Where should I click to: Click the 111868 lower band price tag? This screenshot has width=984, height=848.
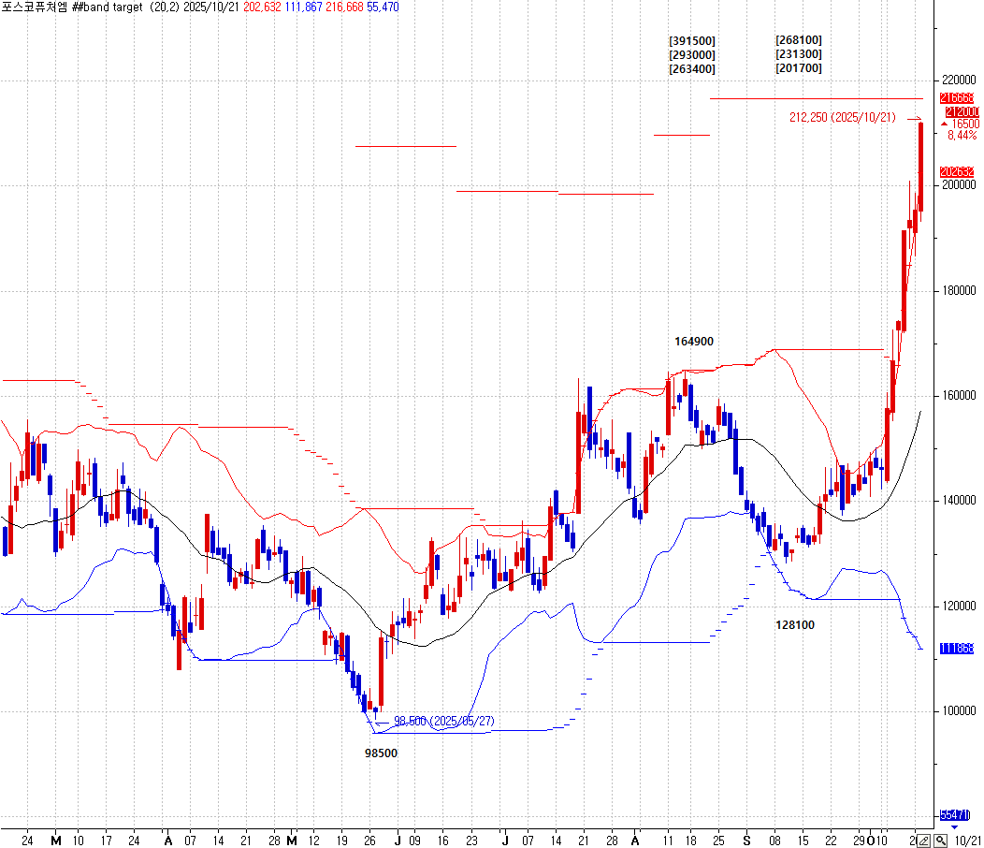coord(958,649)
